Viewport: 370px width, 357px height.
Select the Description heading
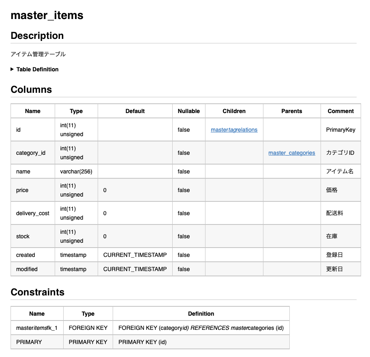coord(37,36)
